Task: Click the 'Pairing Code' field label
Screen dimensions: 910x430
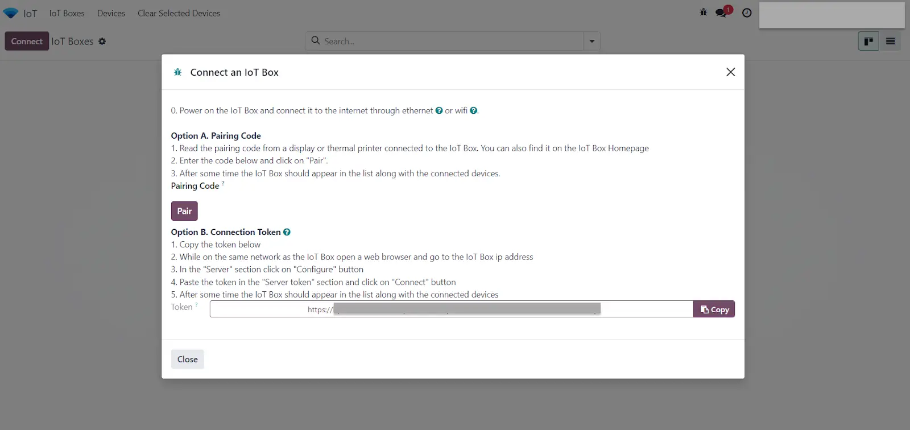Action: tap(195, 186)
